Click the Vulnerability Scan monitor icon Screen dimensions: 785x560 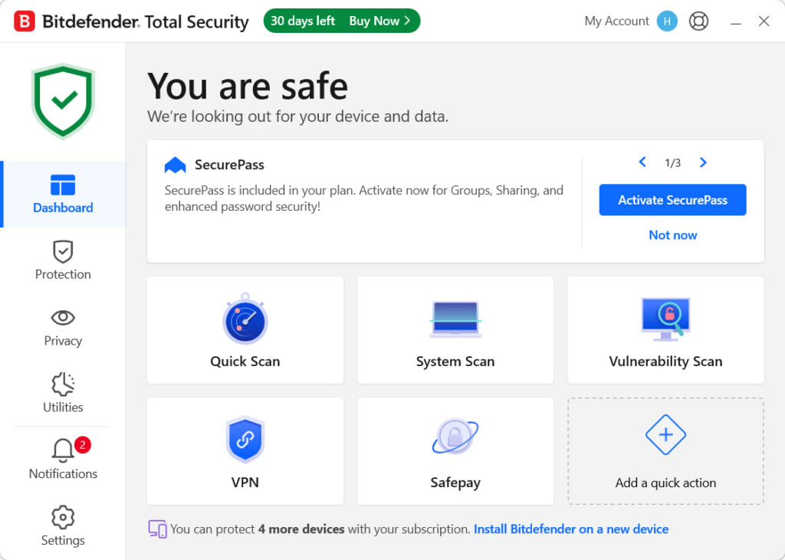click(x=666, y=319)
